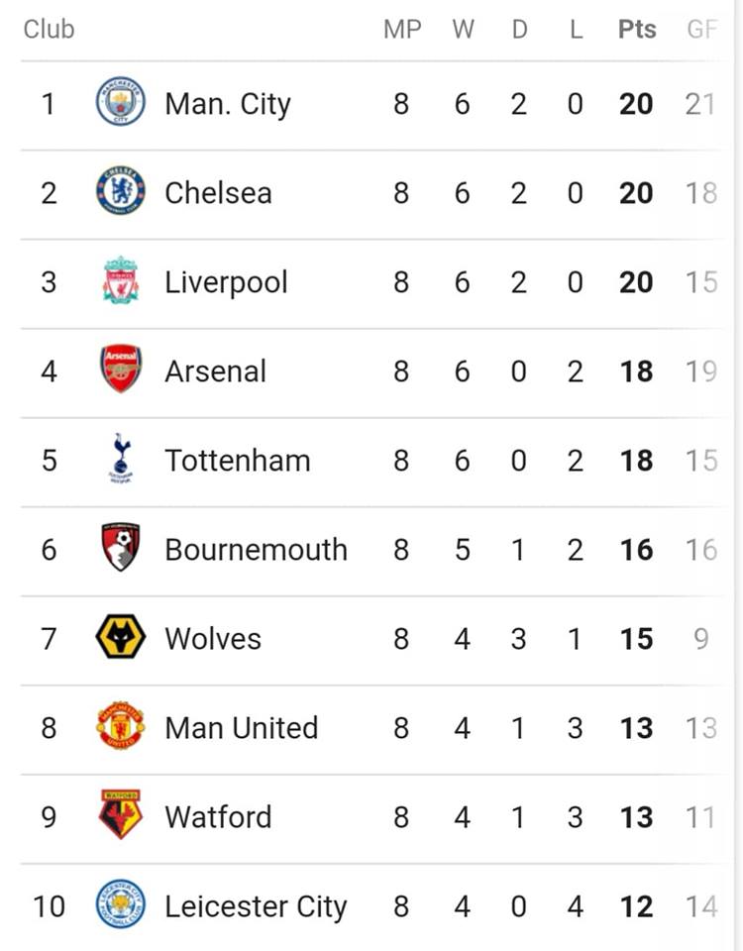Screen dimensions: 743x951
Task: Click the Watford club crest
Action: tap(121, 814)
